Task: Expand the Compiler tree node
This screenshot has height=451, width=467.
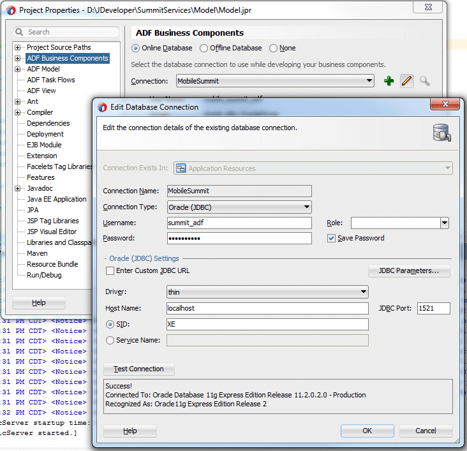Action: (x=18, y=113)
